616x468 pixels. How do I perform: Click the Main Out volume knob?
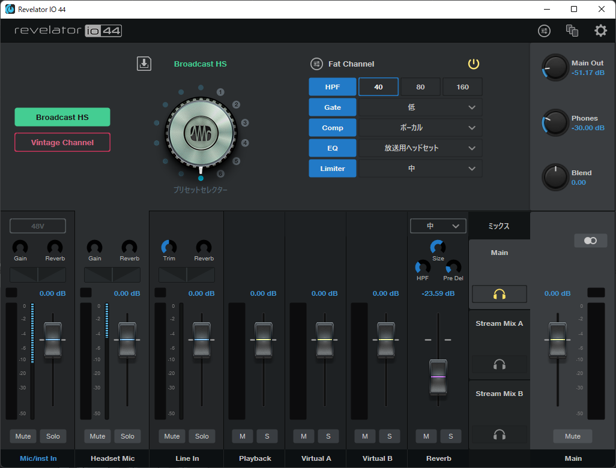(x=555, y=68)
